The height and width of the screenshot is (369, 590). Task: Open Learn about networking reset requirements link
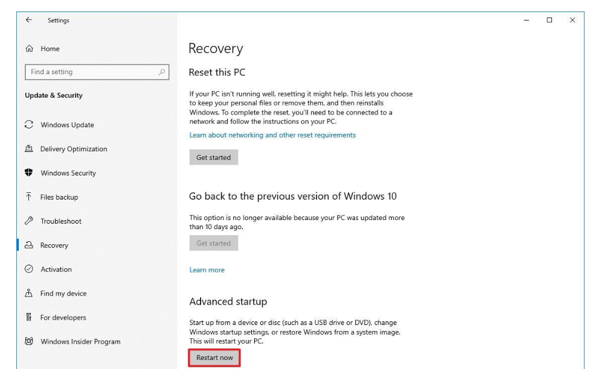pyautogui.click(x=272, y=135)
